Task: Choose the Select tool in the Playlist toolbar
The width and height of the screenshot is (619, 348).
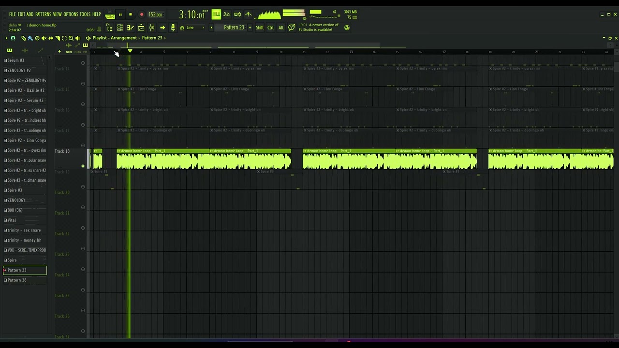Action: click(64, 38)
